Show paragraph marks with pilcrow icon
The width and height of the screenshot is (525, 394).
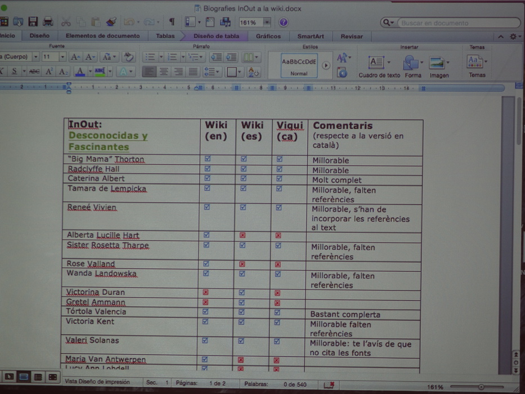point(172,22)
